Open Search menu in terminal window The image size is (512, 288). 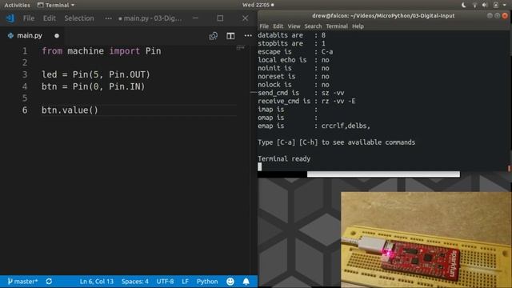tap(313, 26)
